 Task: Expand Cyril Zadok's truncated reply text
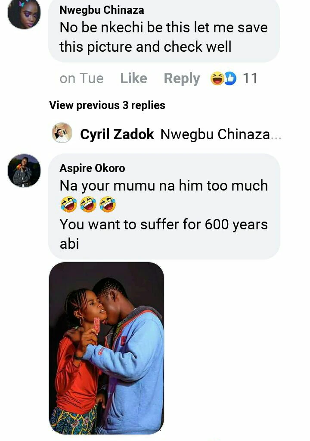tap(221, 134)
